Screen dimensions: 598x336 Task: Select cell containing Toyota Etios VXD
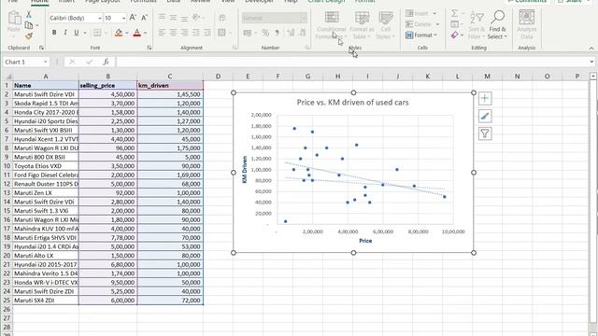[46, 166]
